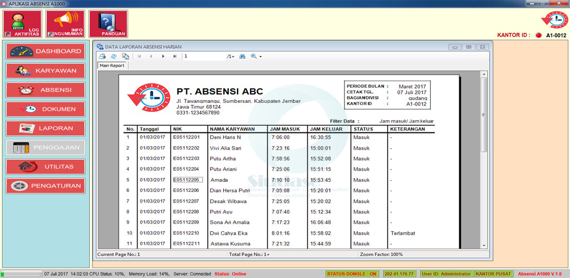Open the Laporan sidebar button
570x278 pixels.
46,128
